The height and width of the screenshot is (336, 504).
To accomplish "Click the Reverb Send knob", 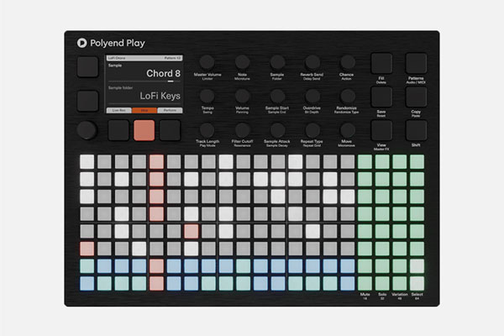I will point(312,62).
